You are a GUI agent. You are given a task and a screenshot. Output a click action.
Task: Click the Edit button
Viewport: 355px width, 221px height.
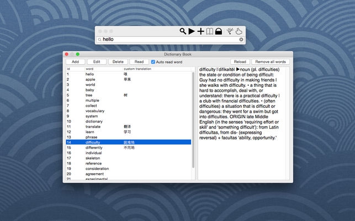click(97, 62)
